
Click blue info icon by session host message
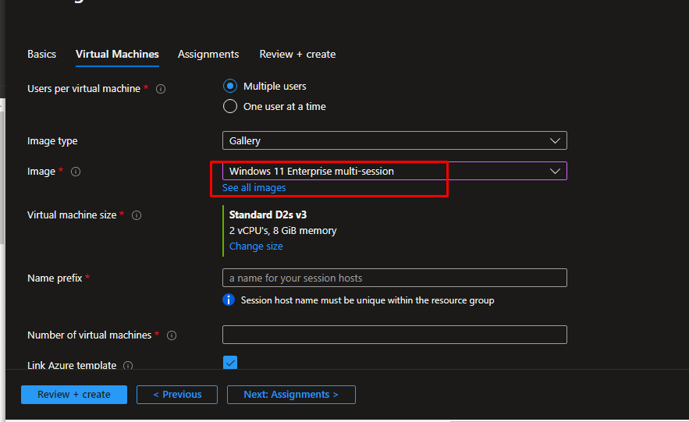[x=229, y=300]
